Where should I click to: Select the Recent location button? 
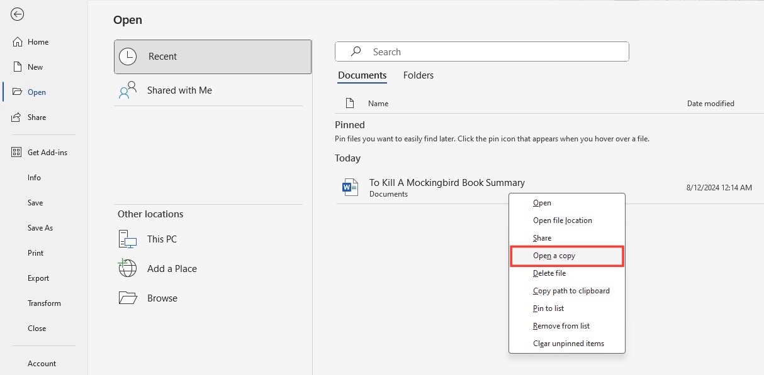pos(213,57)
